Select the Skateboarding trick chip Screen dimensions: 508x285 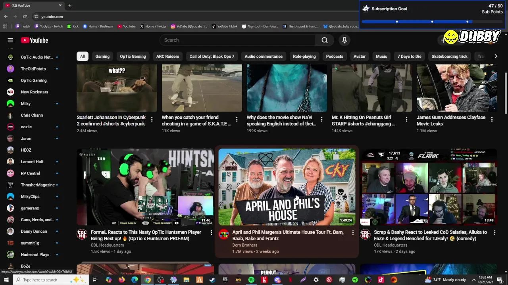(x=449, y=56)
